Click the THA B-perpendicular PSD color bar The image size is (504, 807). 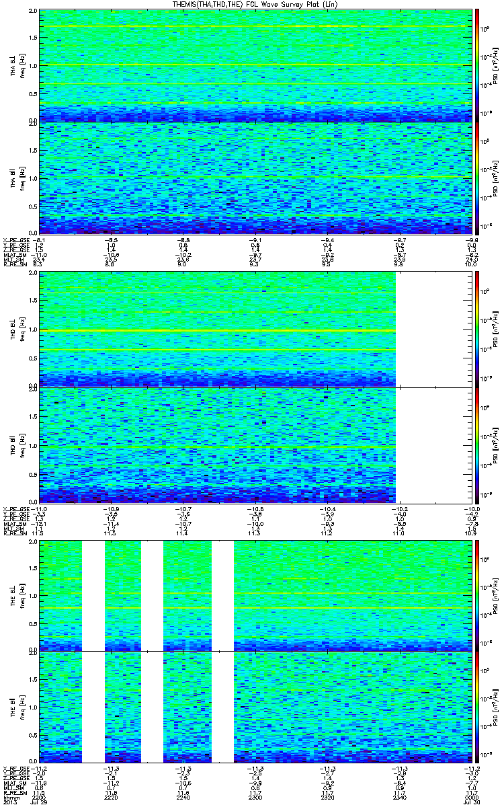[476, 65]
